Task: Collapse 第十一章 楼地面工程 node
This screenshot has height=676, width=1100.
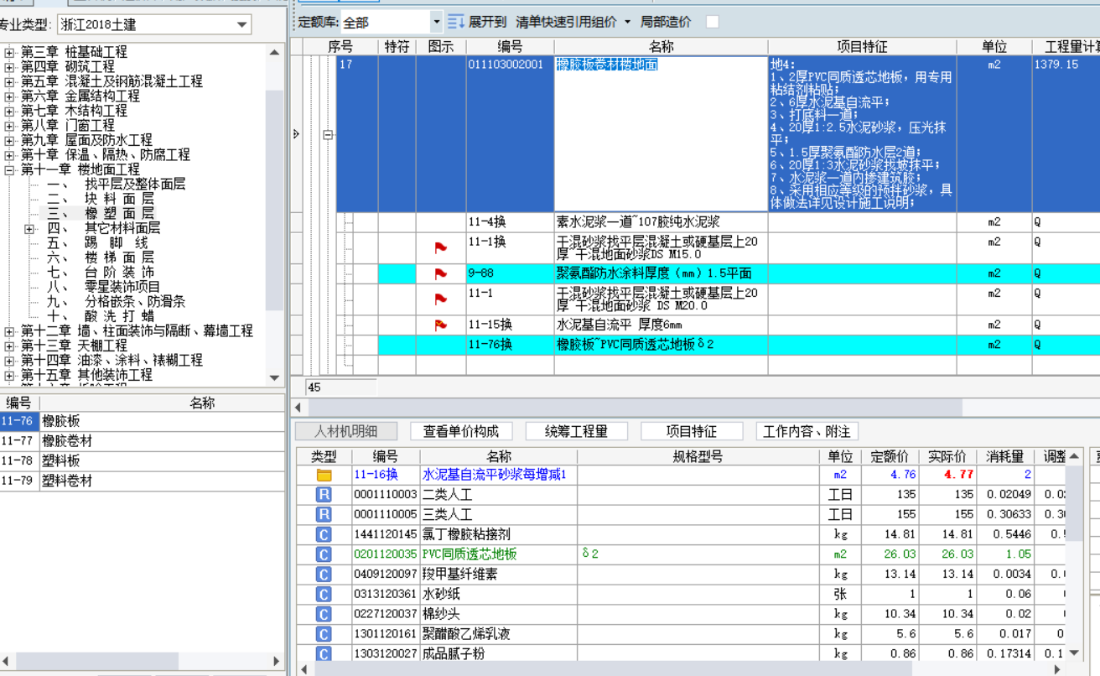Action: coord(10,169)
